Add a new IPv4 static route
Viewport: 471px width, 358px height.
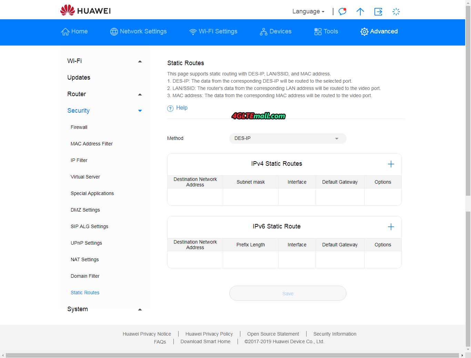[391, 164]
